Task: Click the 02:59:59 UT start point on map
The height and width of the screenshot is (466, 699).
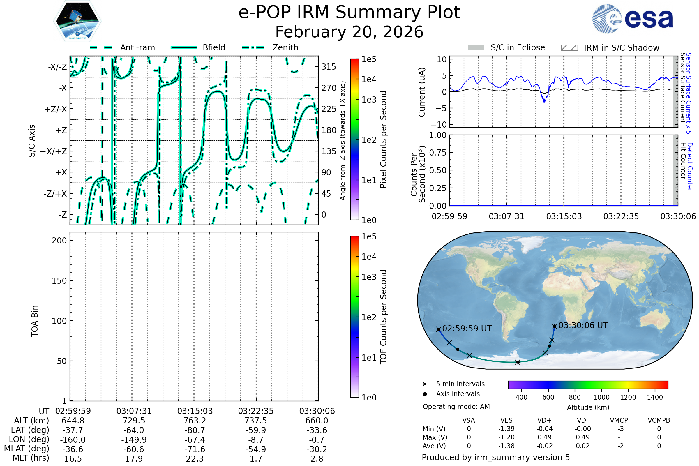Action: coord(439,329)
